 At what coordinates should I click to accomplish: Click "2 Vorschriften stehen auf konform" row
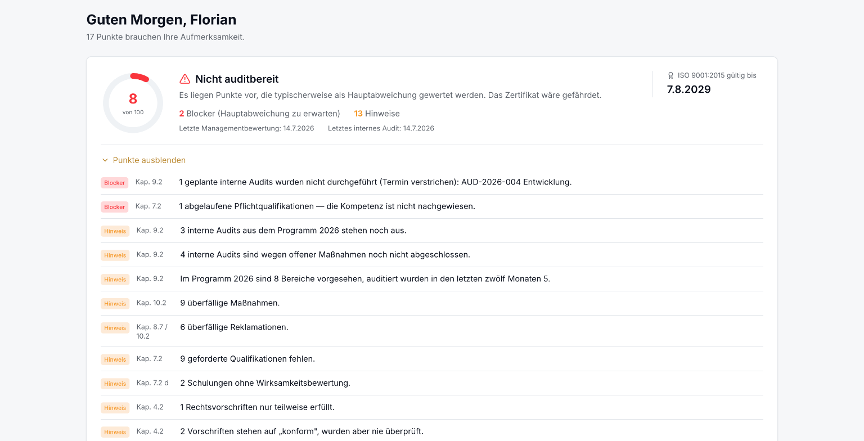coord(432,431)
